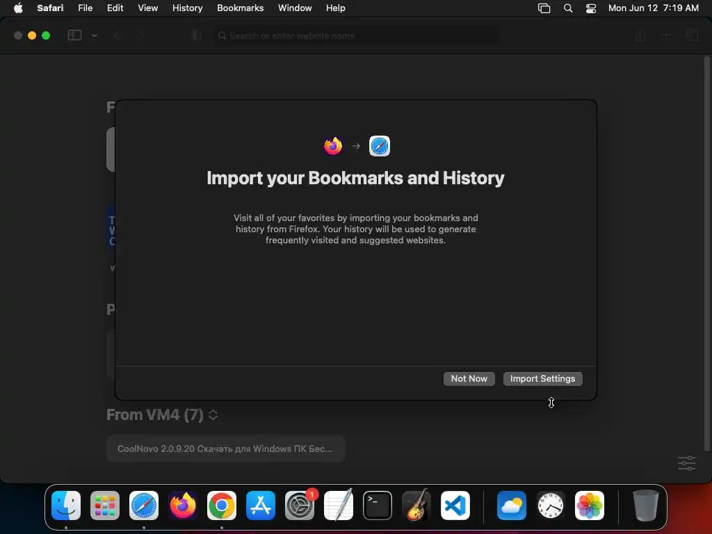Screen dimensions: 712x534
Task: Open the Edit menu
Action: click(115, 8)
